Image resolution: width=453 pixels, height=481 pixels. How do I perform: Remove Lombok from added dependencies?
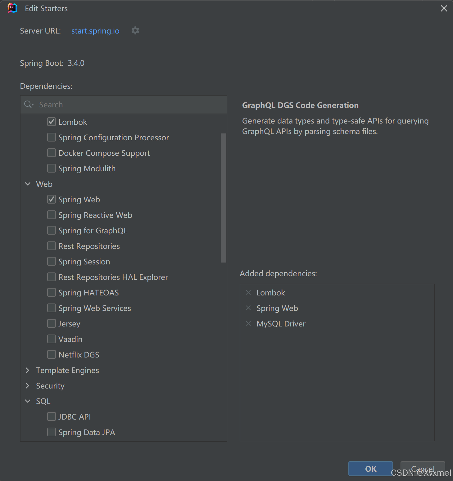248,292
